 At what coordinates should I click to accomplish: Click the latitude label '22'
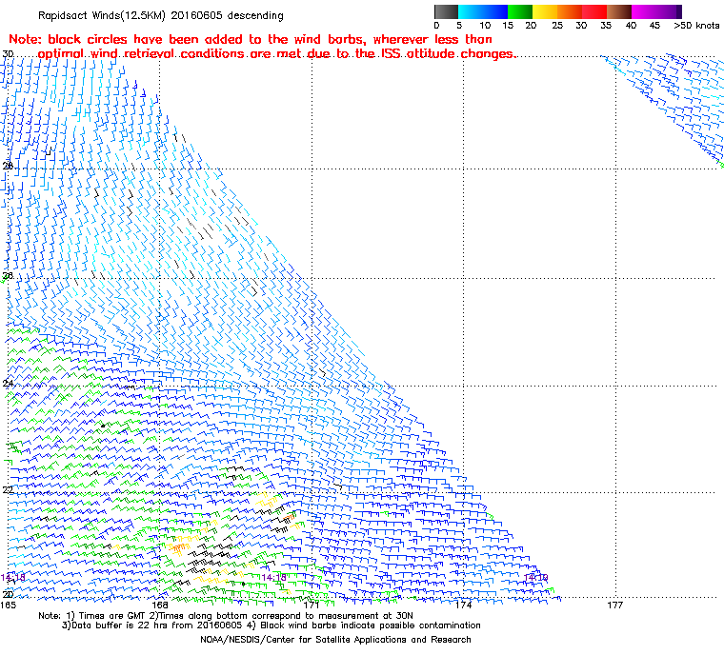point(8,489)
